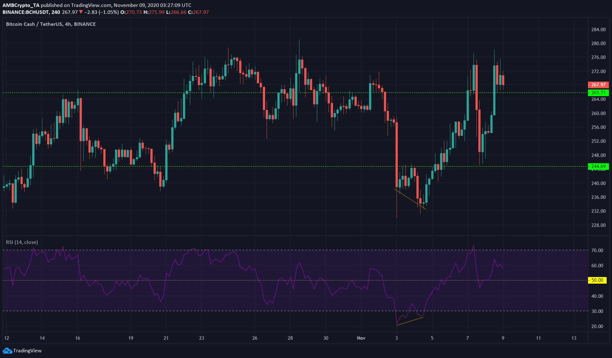This screenshot has height=358, width=612.
Task: Click the RSI 30.00 axis label
Action: [597, 311]
